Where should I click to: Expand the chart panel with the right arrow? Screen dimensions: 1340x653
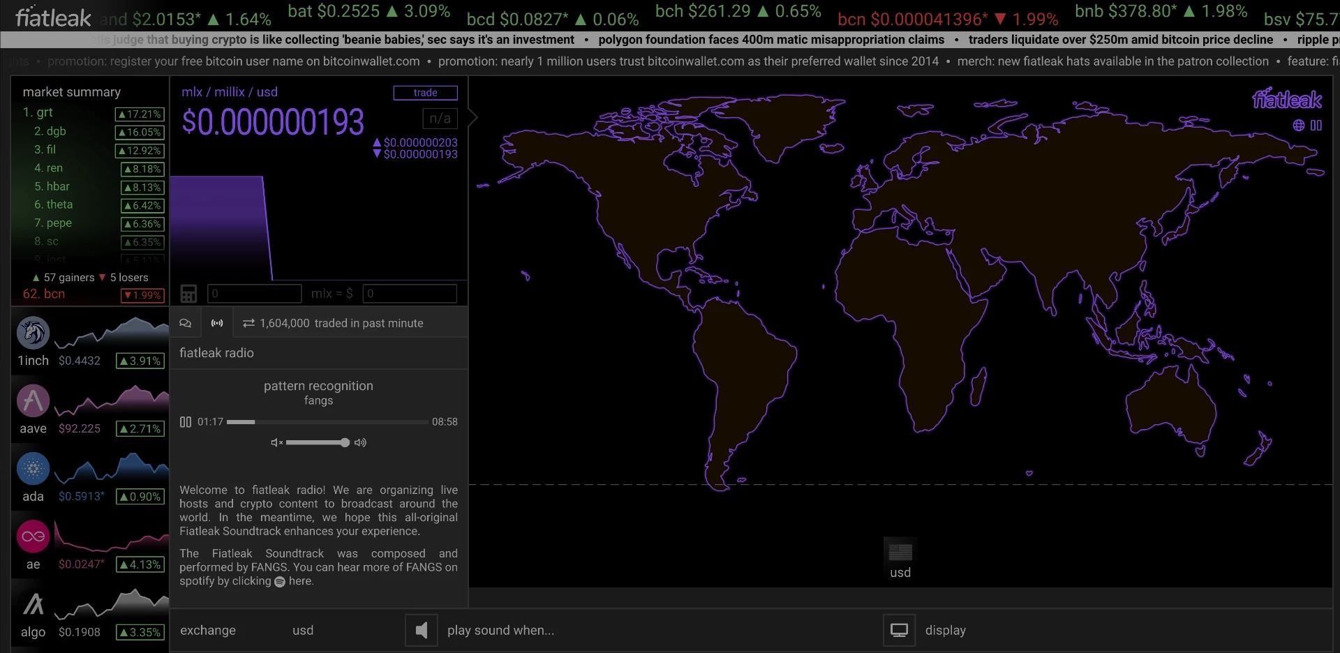[473, 118]
